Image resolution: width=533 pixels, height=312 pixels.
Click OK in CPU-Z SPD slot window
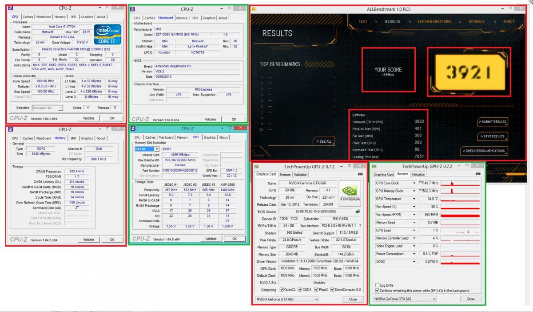[x=235, y=239]
